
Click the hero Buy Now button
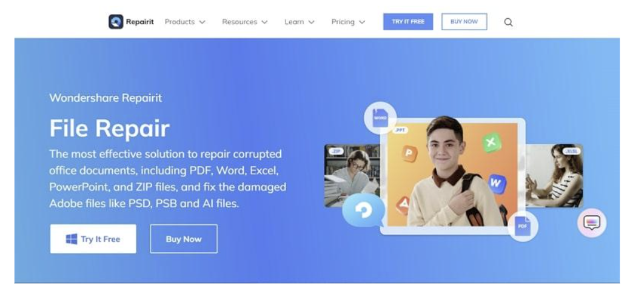(x=184, y=239)
